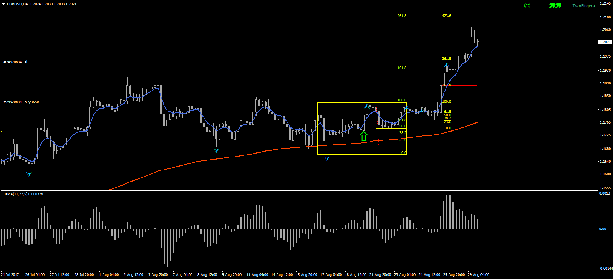Click the 24 Jul 2017 date label
Viewport: 613px width, 279px height.
10,275
